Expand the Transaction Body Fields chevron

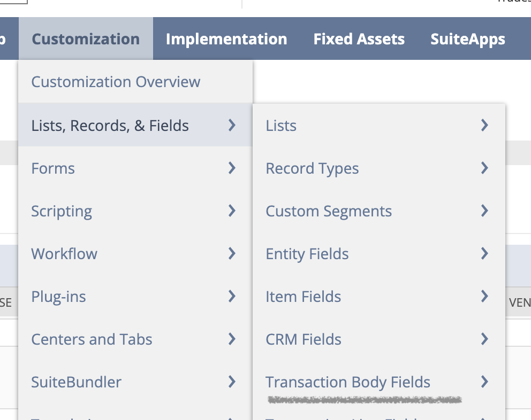[484, 382]
